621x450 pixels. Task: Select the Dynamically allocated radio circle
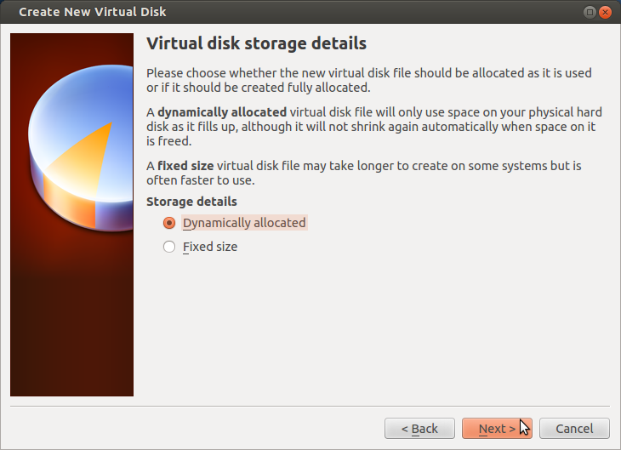pyautogui.click(x=169, y=223)
